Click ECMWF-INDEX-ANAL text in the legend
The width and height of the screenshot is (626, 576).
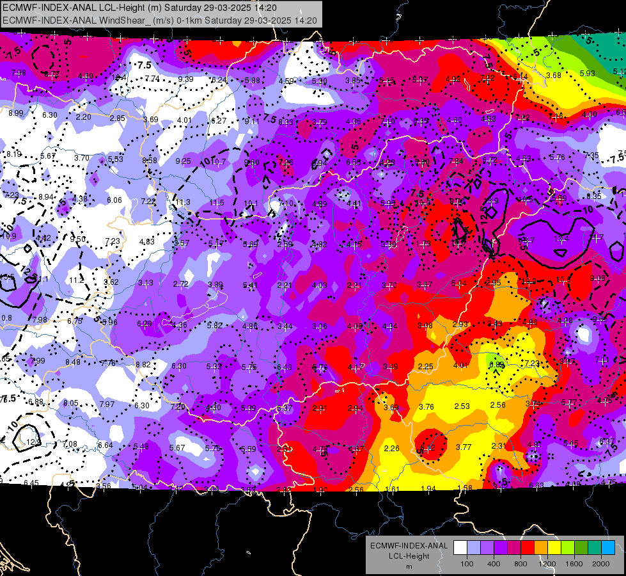tap(409, 546)
